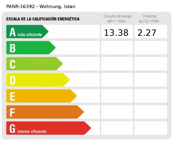Click the empty consumption cell for rating G
The image size is (173, 141).
[117, 128]
